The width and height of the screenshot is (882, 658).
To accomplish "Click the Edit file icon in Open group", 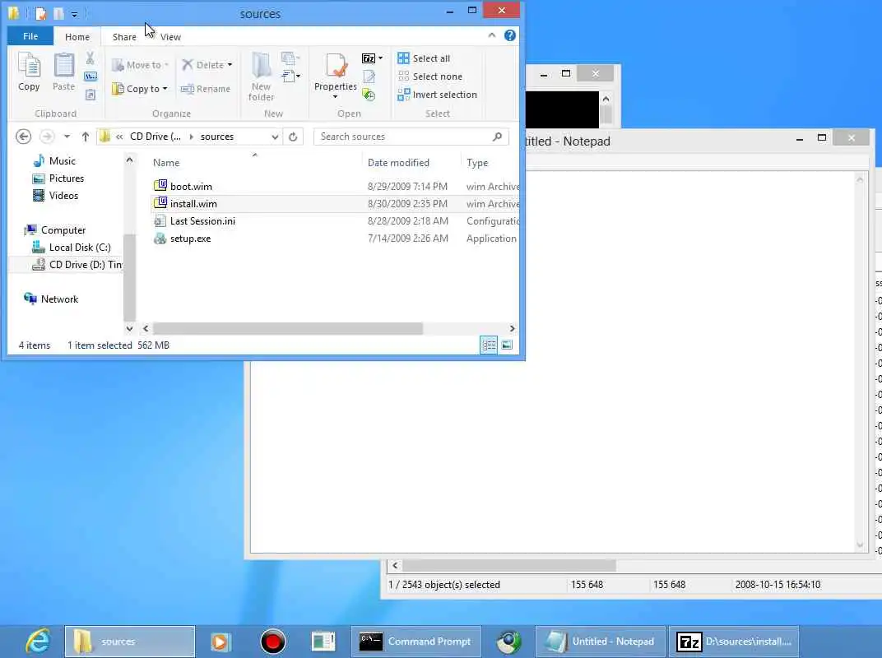I will (x=369, y=76).
